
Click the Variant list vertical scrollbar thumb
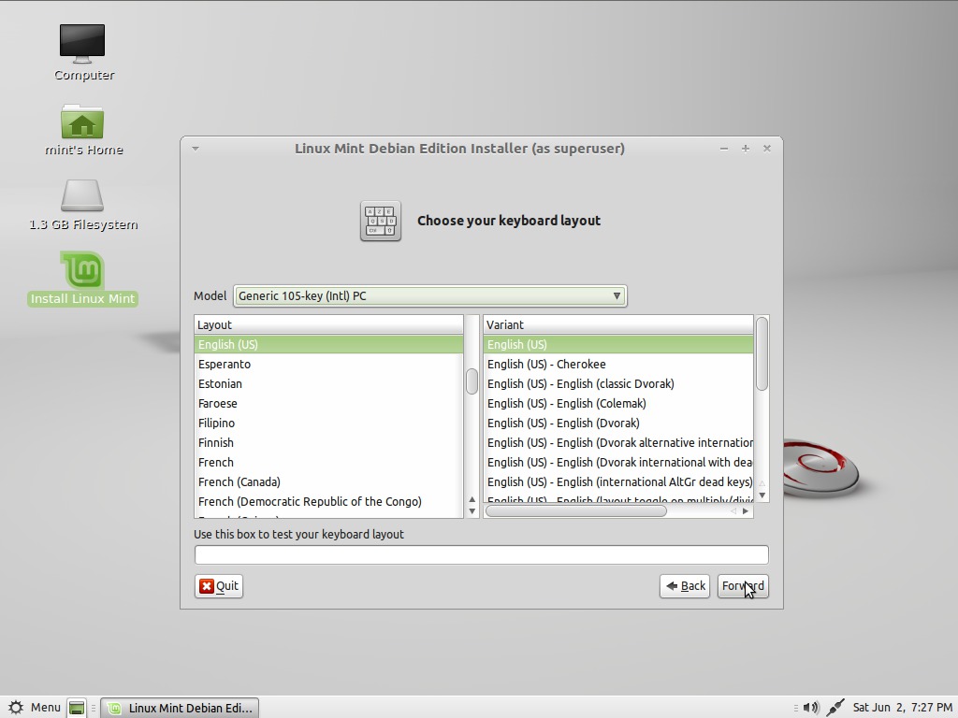tap(762, 353)
